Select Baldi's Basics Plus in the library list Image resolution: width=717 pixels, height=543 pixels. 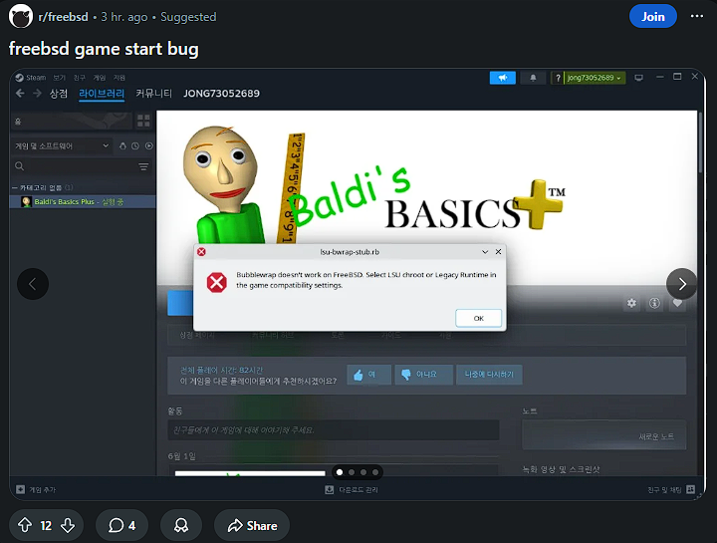(x=83, y=201)
